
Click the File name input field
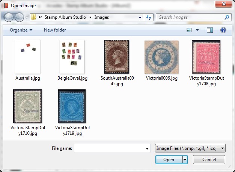point(112,148)
